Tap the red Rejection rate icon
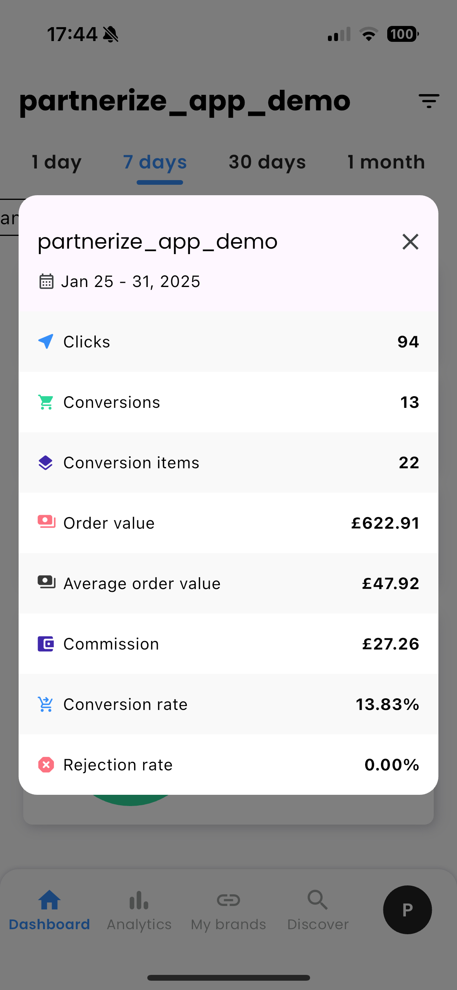Screen dimensions: 457x990 pyautogui.click(x=46, y=765)
